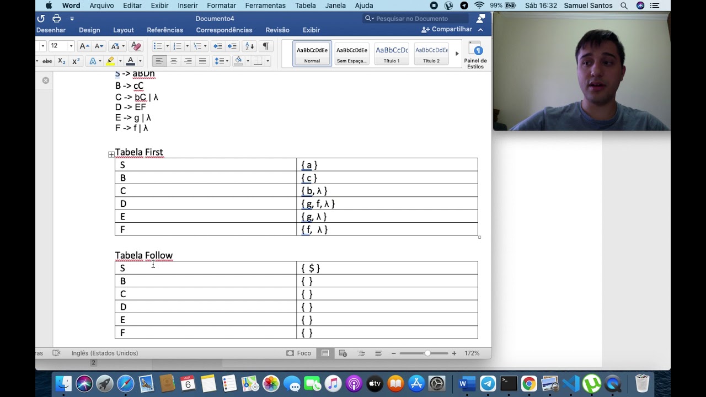Click the Compartilhar button
Image resolution: width=706 pixels, height=397 pixels.
pyautogui.click(x=447, y=29)
